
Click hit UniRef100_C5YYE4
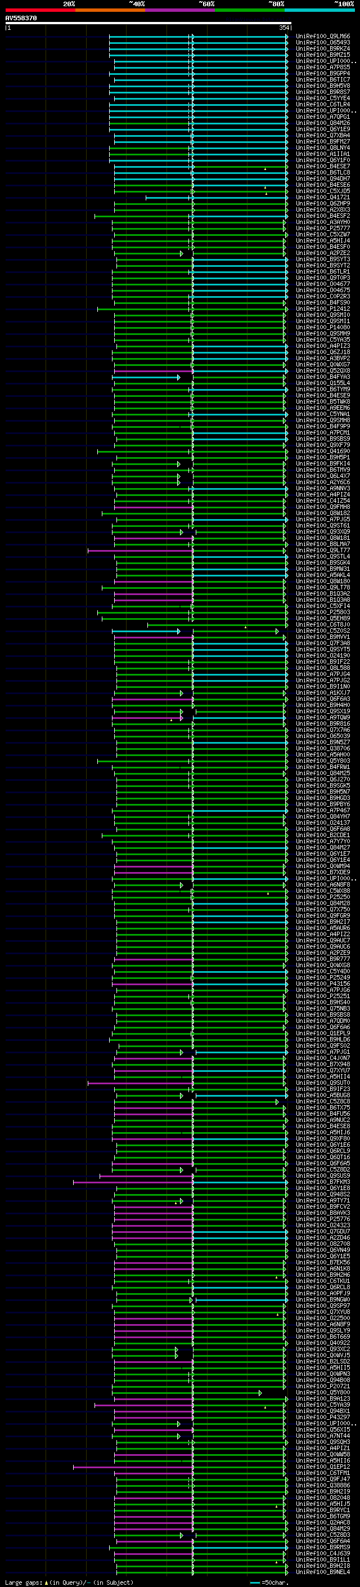(x=323, y=98)
